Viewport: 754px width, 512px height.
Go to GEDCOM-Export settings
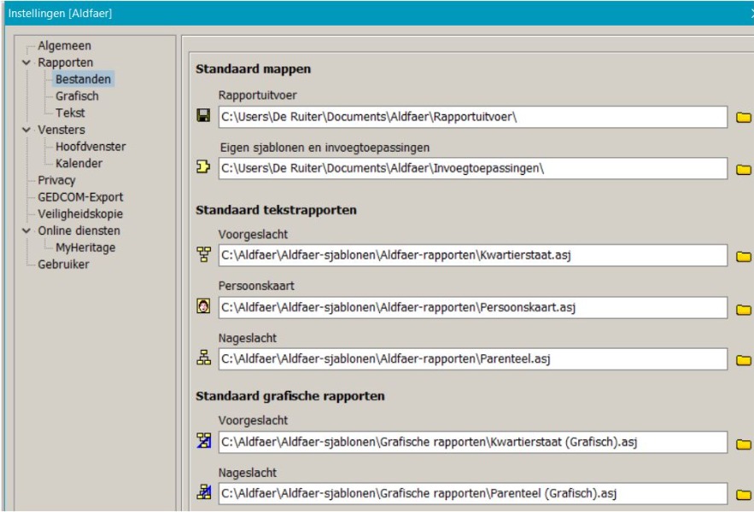[80, 197]
